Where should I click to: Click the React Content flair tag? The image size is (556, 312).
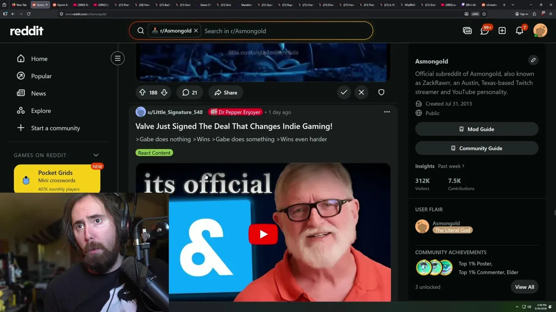tap(154, 153)
